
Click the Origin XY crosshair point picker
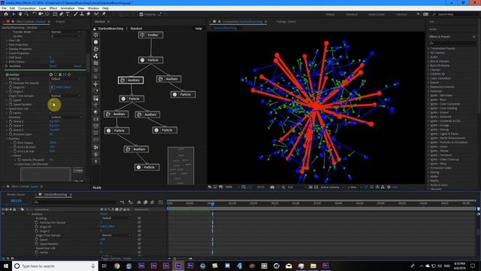click(x=52, y=87)
